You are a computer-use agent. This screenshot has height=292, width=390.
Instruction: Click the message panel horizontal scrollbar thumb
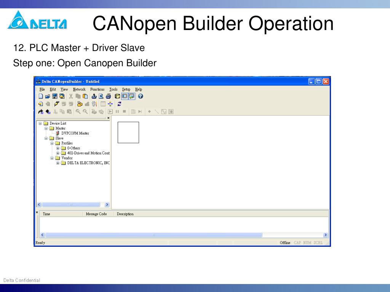click(154, 235)
